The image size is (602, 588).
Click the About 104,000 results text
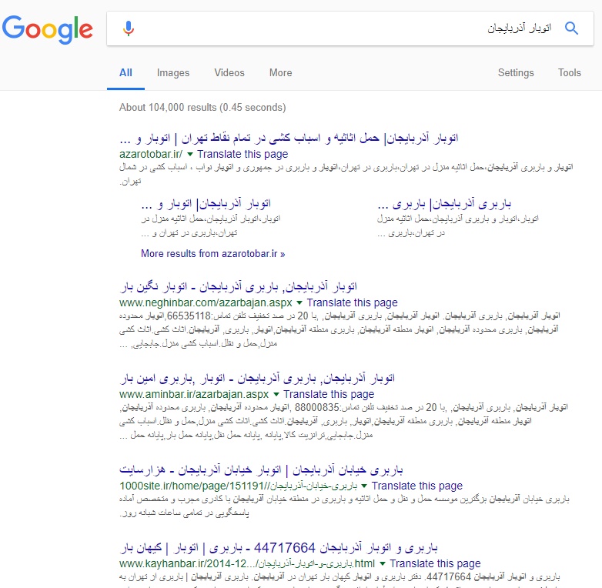[202, 108]
